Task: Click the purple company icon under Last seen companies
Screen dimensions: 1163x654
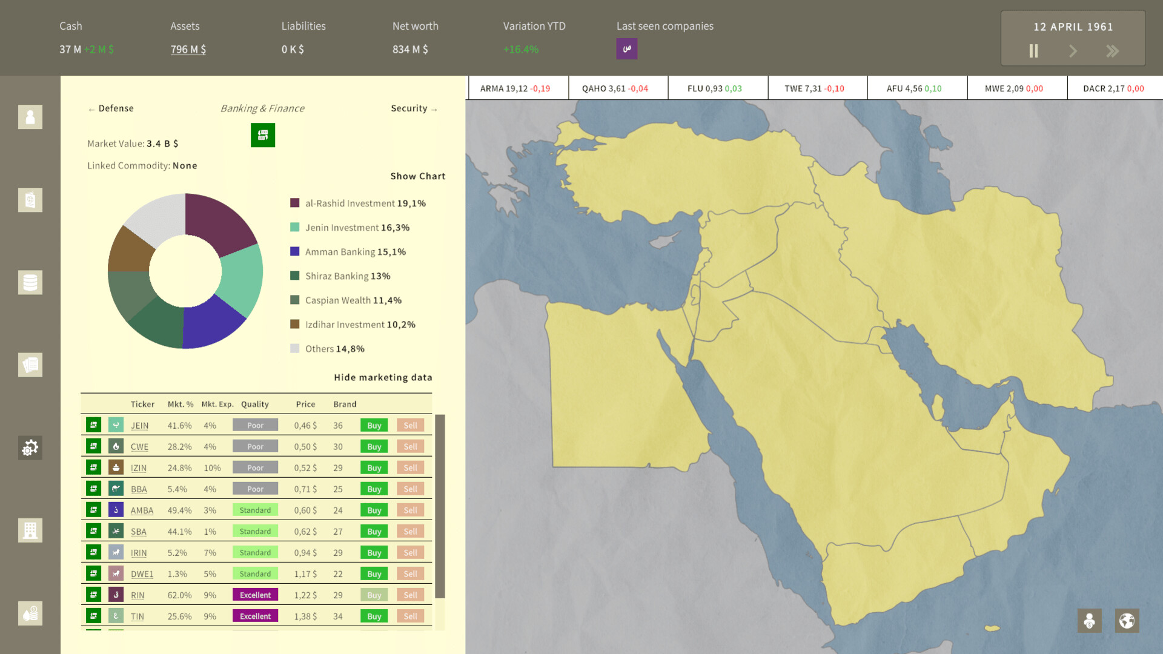Action: click(627, 48)
